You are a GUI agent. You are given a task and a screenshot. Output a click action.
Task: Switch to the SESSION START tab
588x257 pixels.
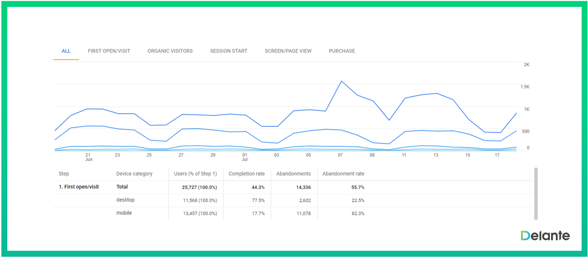click(228, 51)
